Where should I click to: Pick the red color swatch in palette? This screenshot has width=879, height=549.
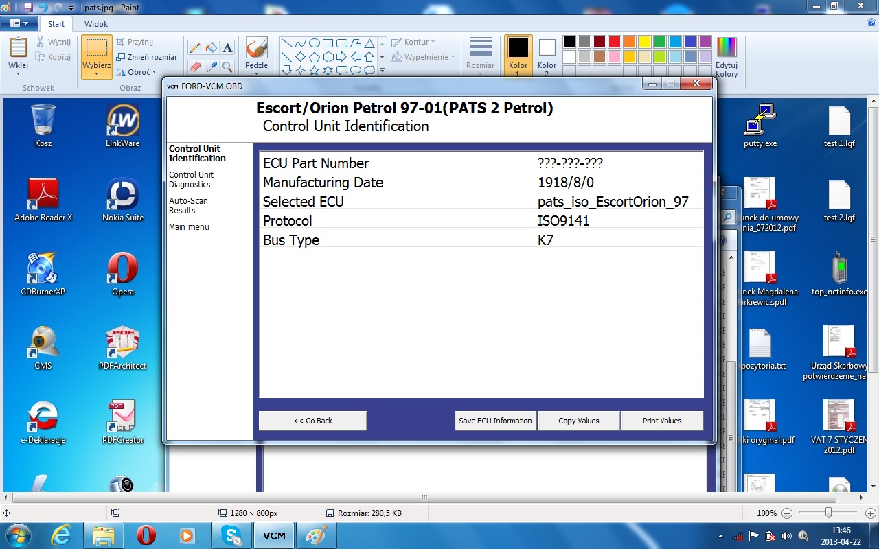click(614, 42)
